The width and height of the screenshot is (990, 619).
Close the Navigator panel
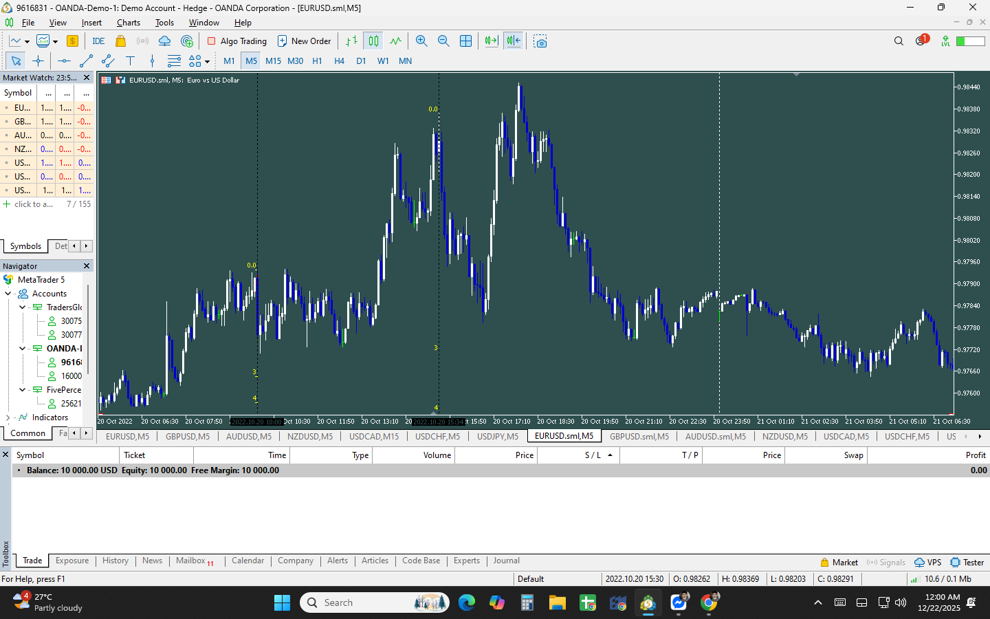click(87, 266)
